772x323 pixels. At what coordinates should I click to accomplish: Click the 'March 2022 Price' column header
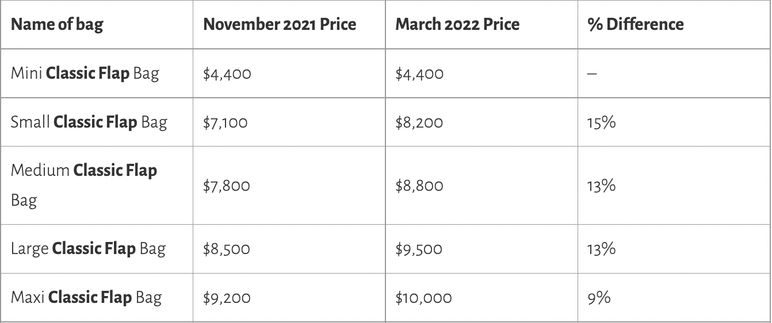[x=457, y=24]
